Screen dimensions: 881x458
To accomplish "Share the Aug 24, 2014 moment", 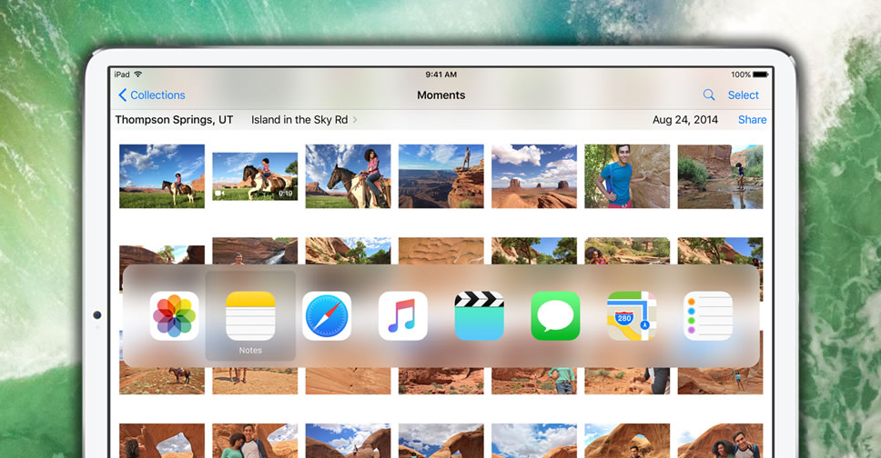I will [x=752, y=120].
